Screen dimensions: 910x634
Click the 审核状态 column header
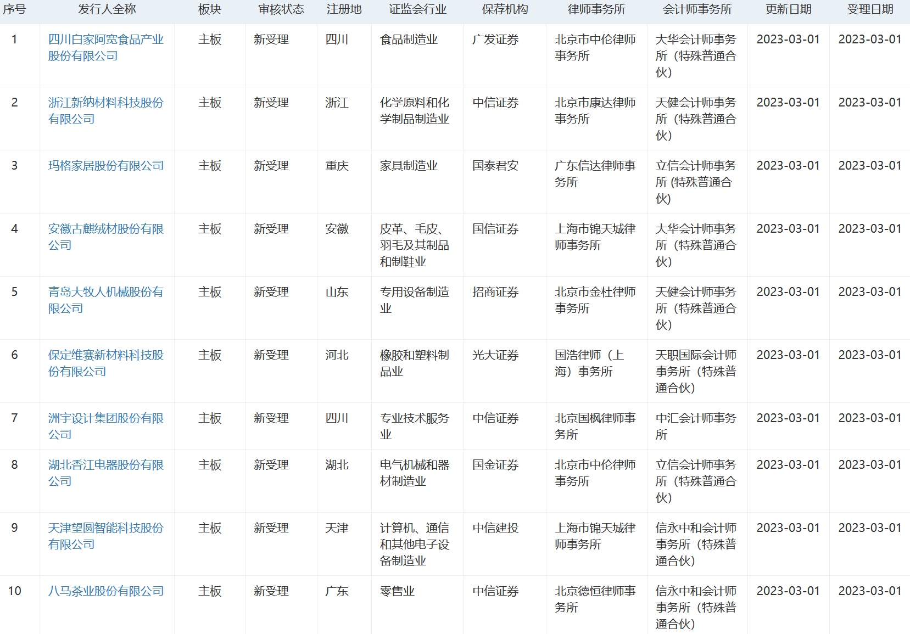[281, 9]
